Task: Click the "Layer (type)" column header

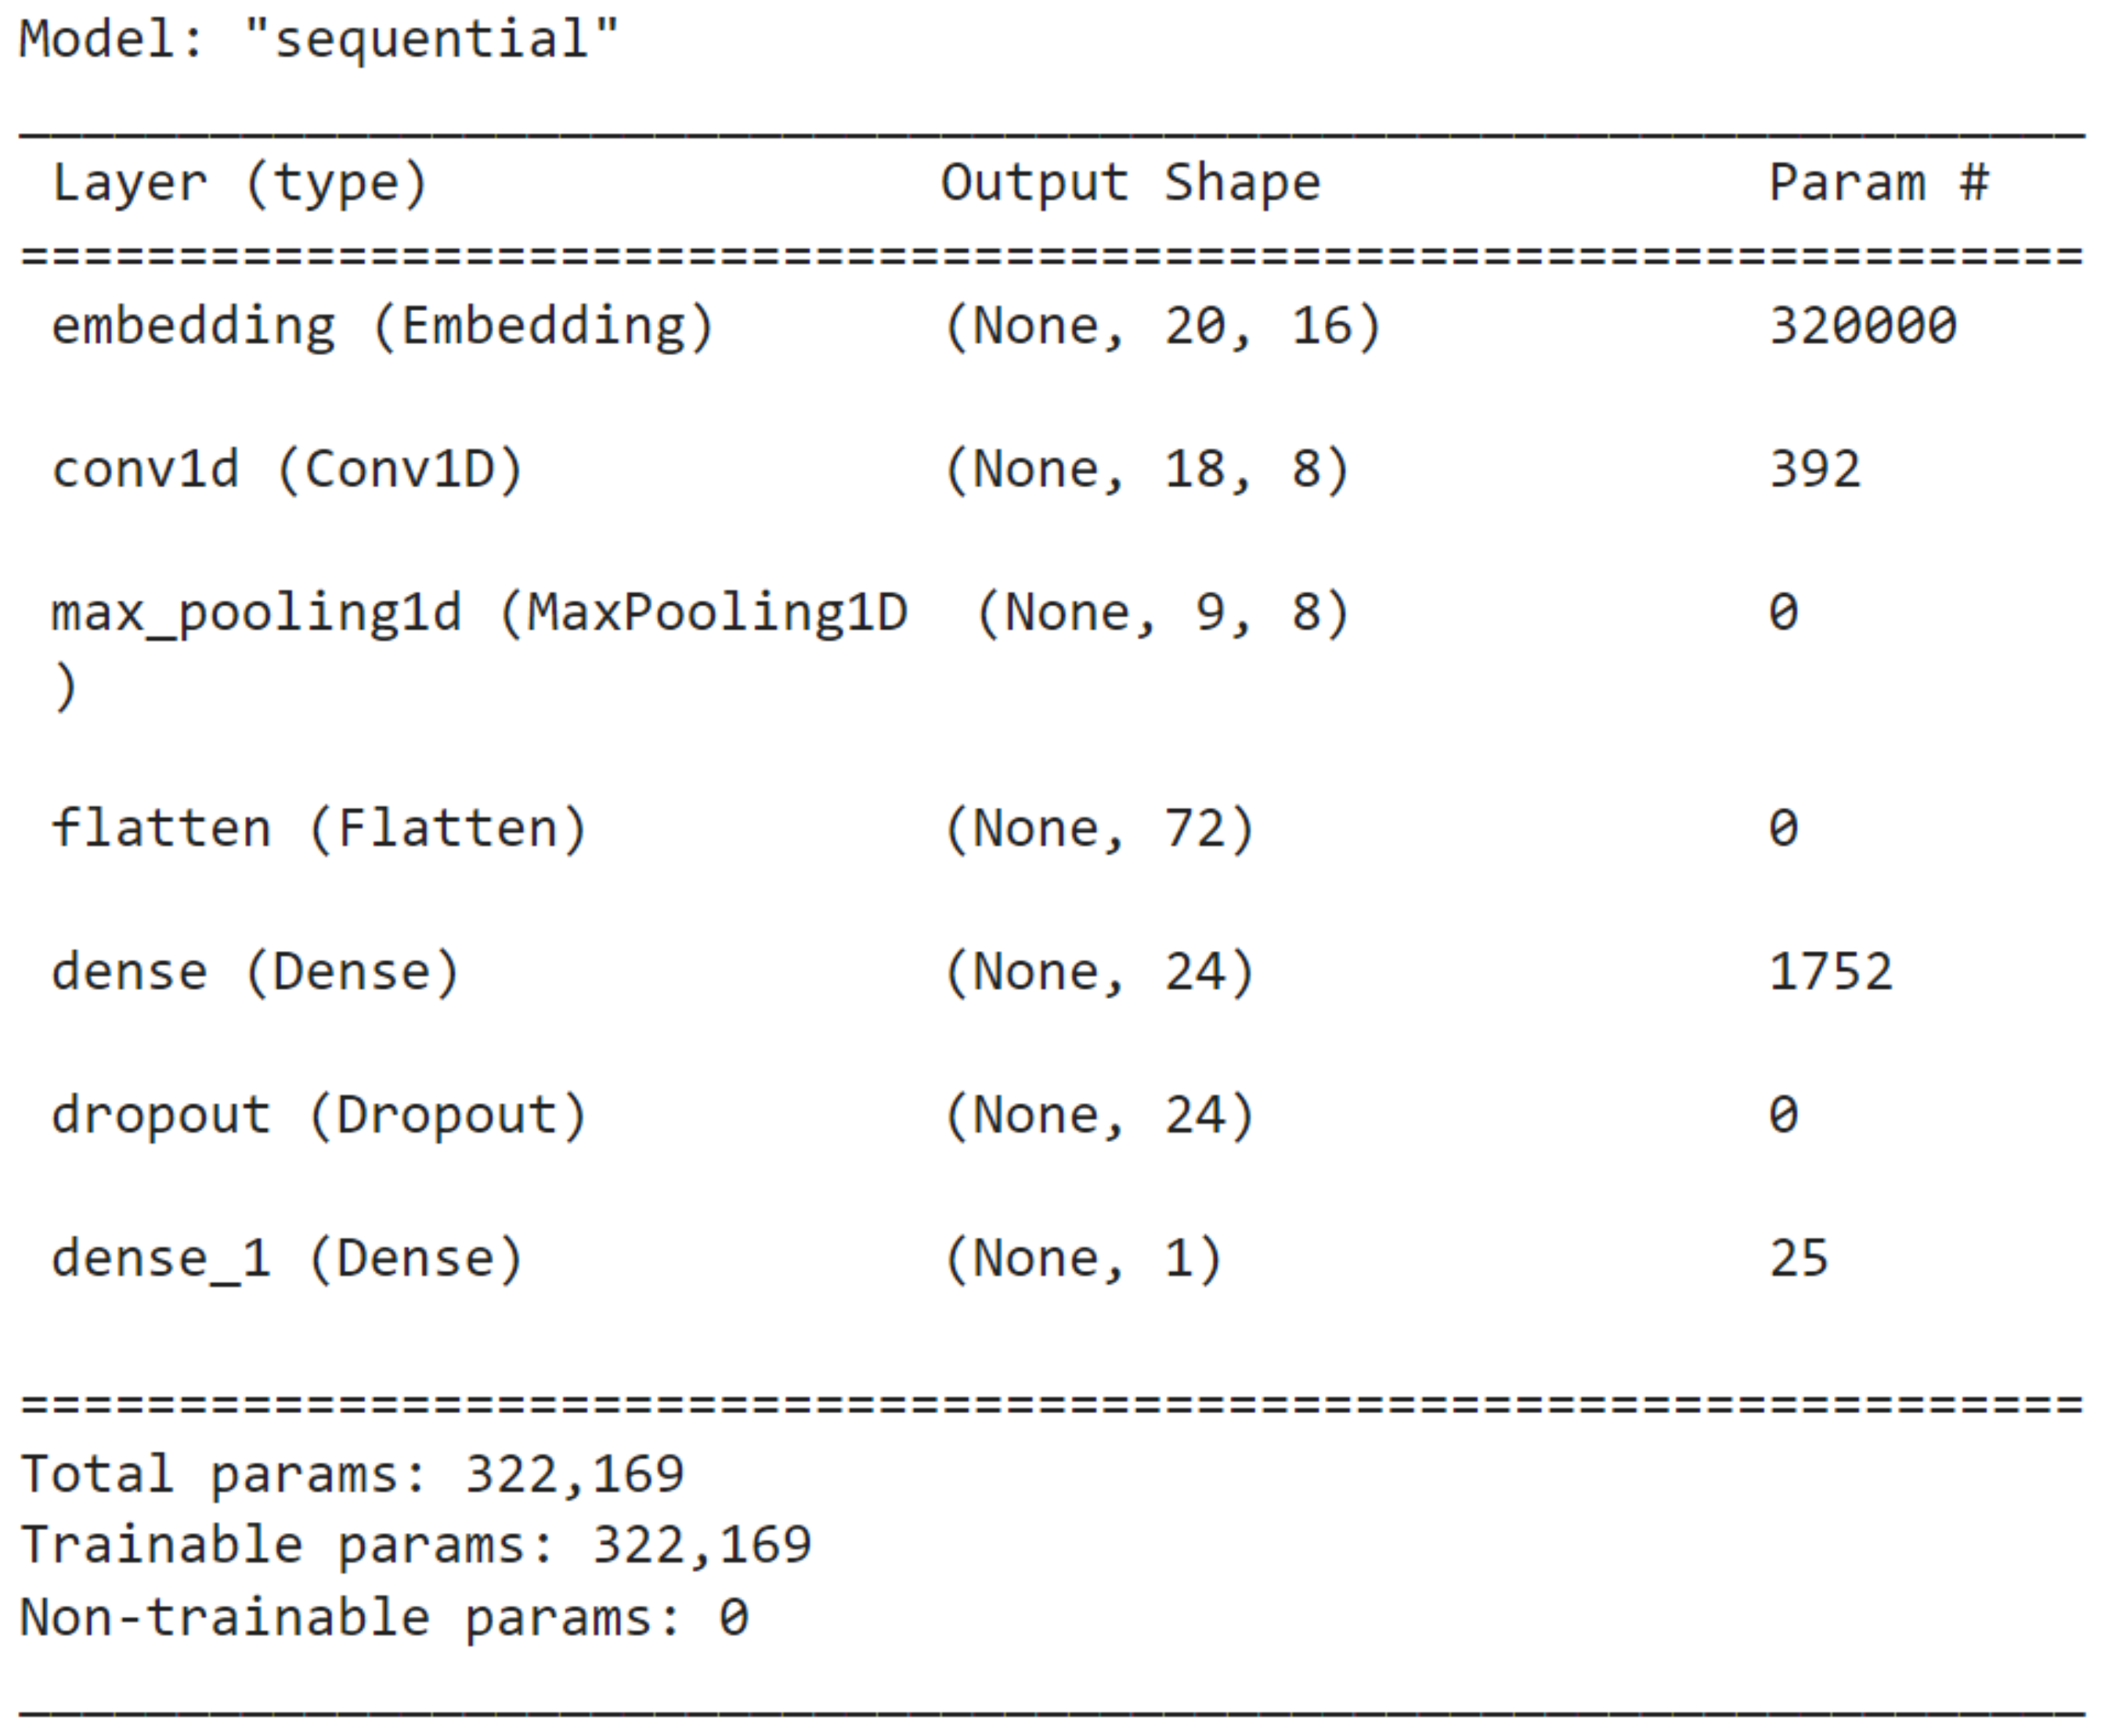Action: 239,183
